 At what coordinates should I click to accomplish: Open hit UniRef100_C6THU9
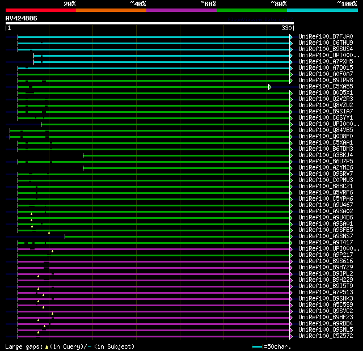326,43
